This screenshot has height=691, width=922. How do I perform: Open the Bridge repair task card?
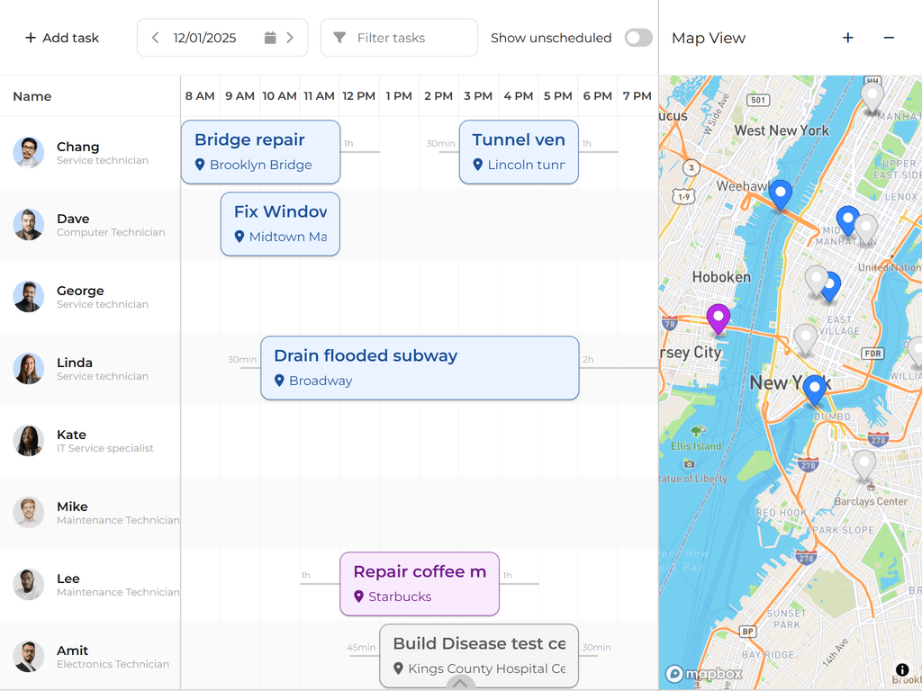click(260, 152)
